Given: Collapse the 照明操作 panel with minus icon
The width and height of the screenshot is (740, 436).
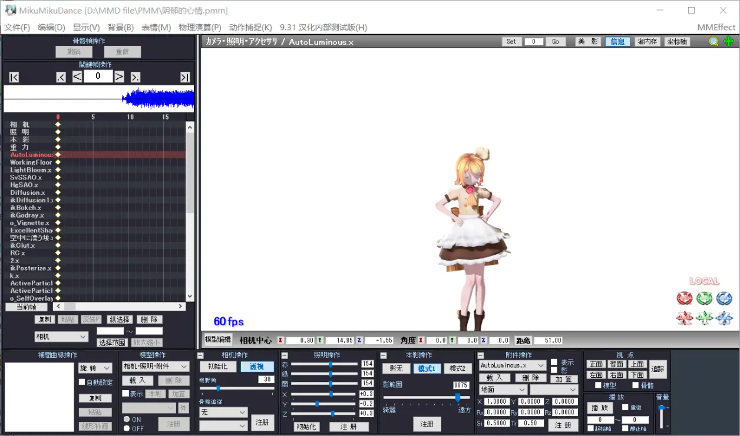Looking at the screenshot, I should point(285,355).
